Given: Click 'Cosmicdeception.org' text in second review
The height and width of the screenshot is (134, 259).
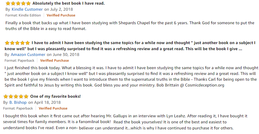Looking at the screenshot, I should [205, 85].
